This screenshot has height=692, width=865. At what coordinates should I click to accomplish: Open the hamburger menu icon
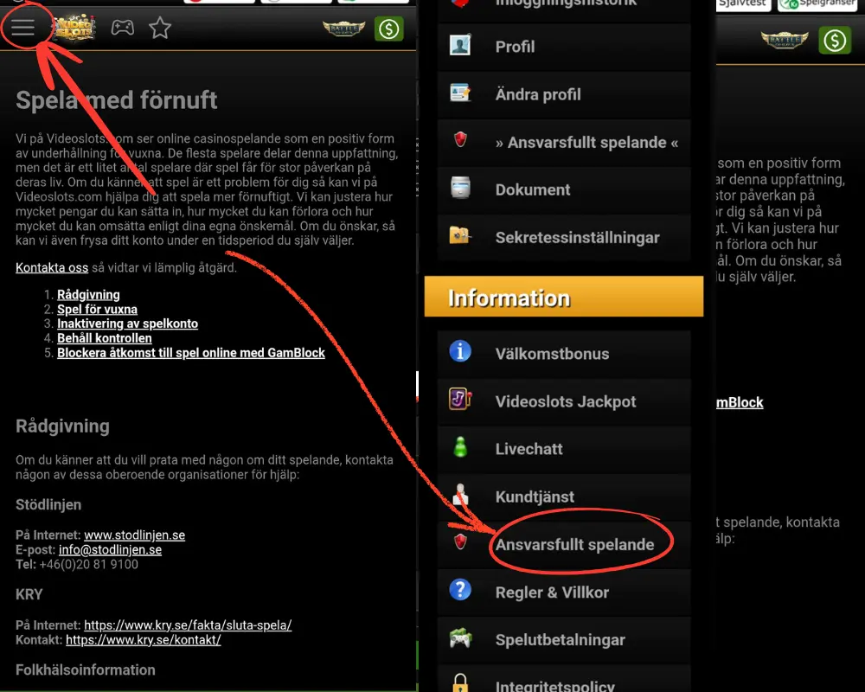click(23, 28)
